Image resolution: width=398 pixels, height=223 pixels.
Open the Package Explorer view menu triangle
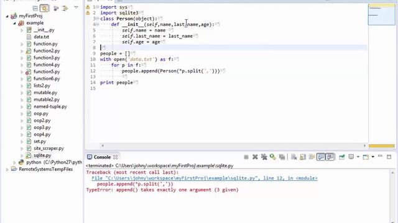76,7
